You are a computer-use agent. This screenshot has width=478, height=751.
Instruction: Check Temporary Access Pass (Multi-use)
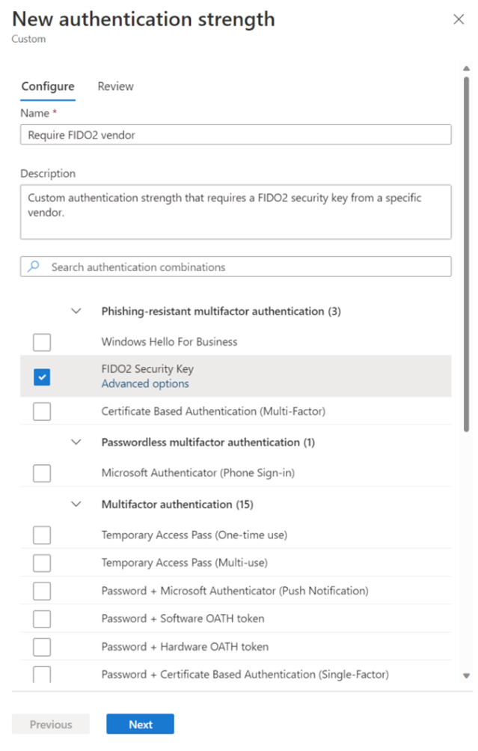pyautogui.click(x=42, y=563)
